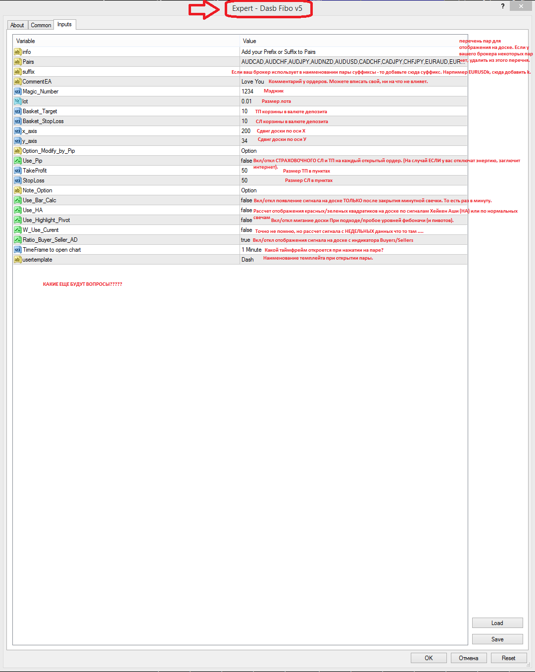Screen dimensions: 535x672
Task: Click the Reset button
Action: (x=508, y=658)
